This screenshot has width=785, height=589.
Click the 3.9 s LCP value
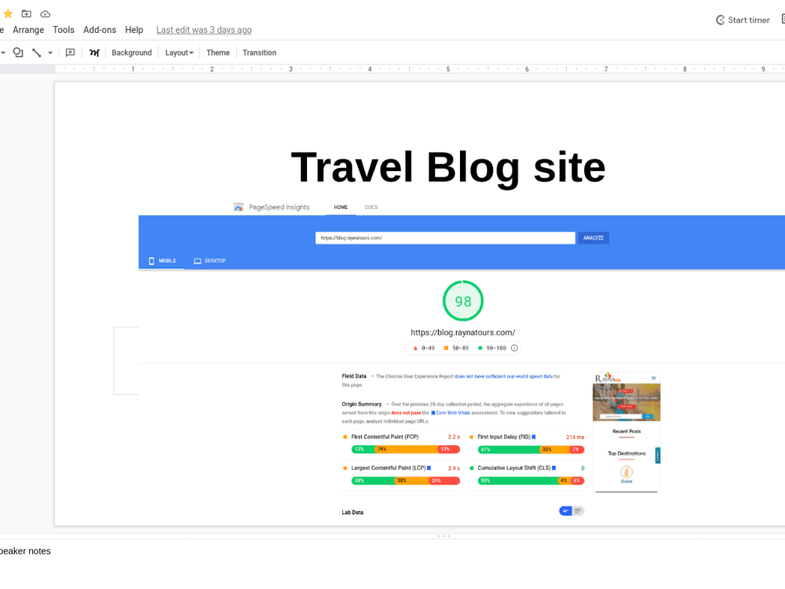454,468
